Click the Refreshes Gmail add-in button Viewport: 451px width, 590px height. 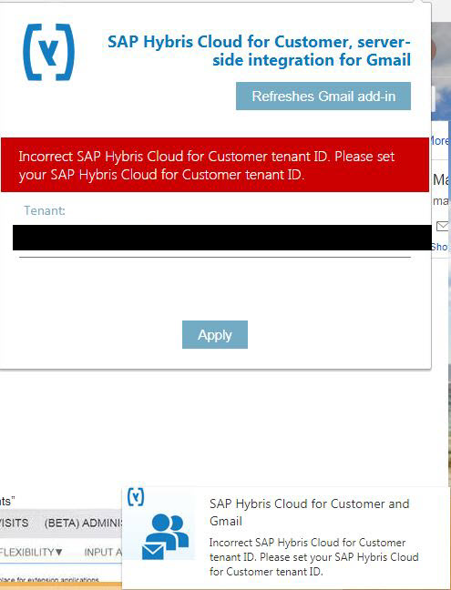click(323, 97)
